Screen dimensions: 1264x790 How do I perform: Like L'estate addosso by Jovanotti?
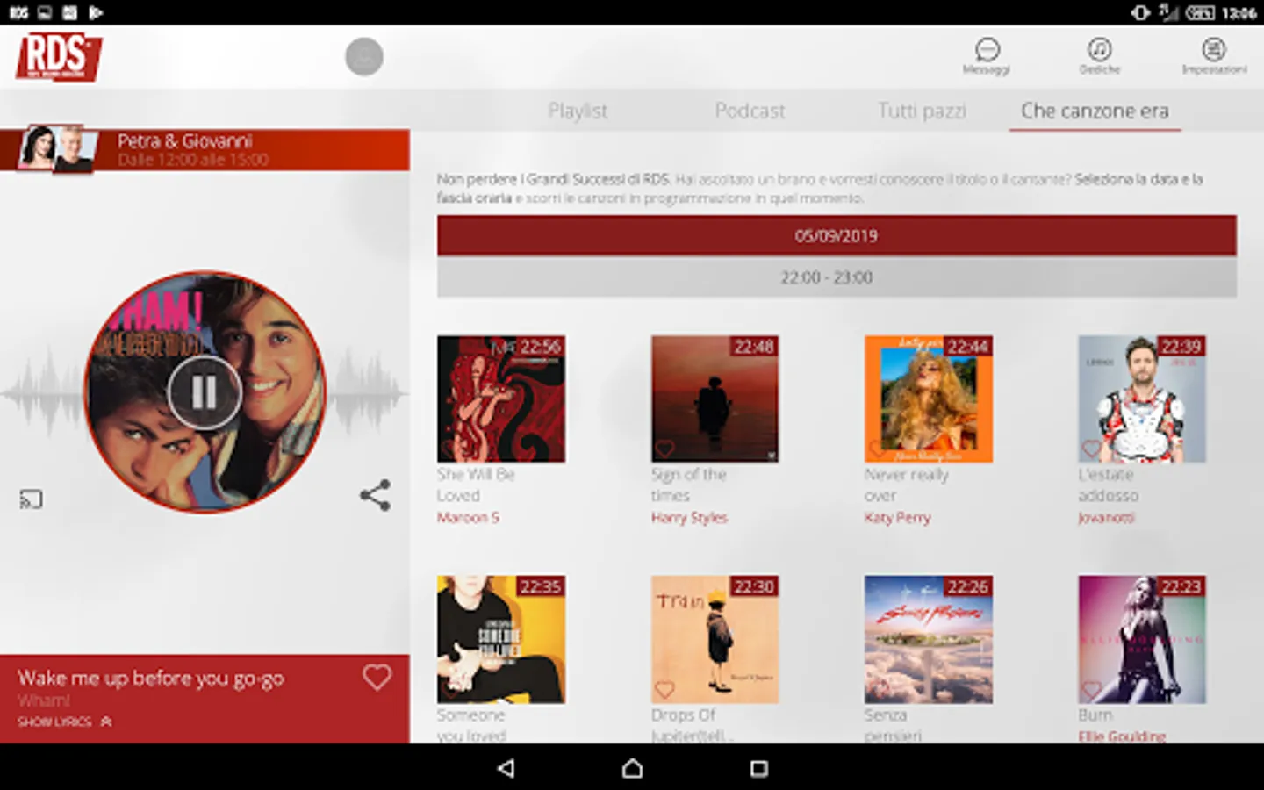click(x=1091, y=449)
